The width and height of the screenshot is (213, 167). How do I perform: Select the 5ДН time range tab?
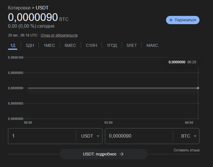pyautogui.click(x=30, y=45)
